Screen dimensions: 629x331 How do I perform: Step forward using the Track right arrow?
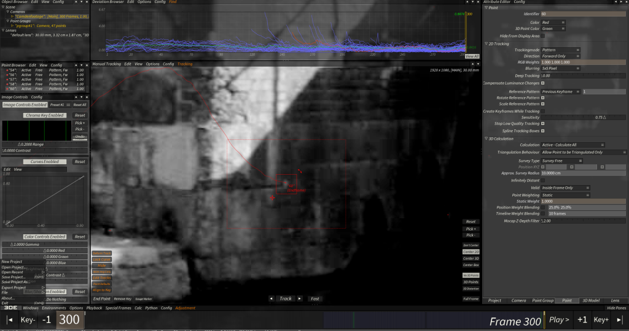click(300, 299)
